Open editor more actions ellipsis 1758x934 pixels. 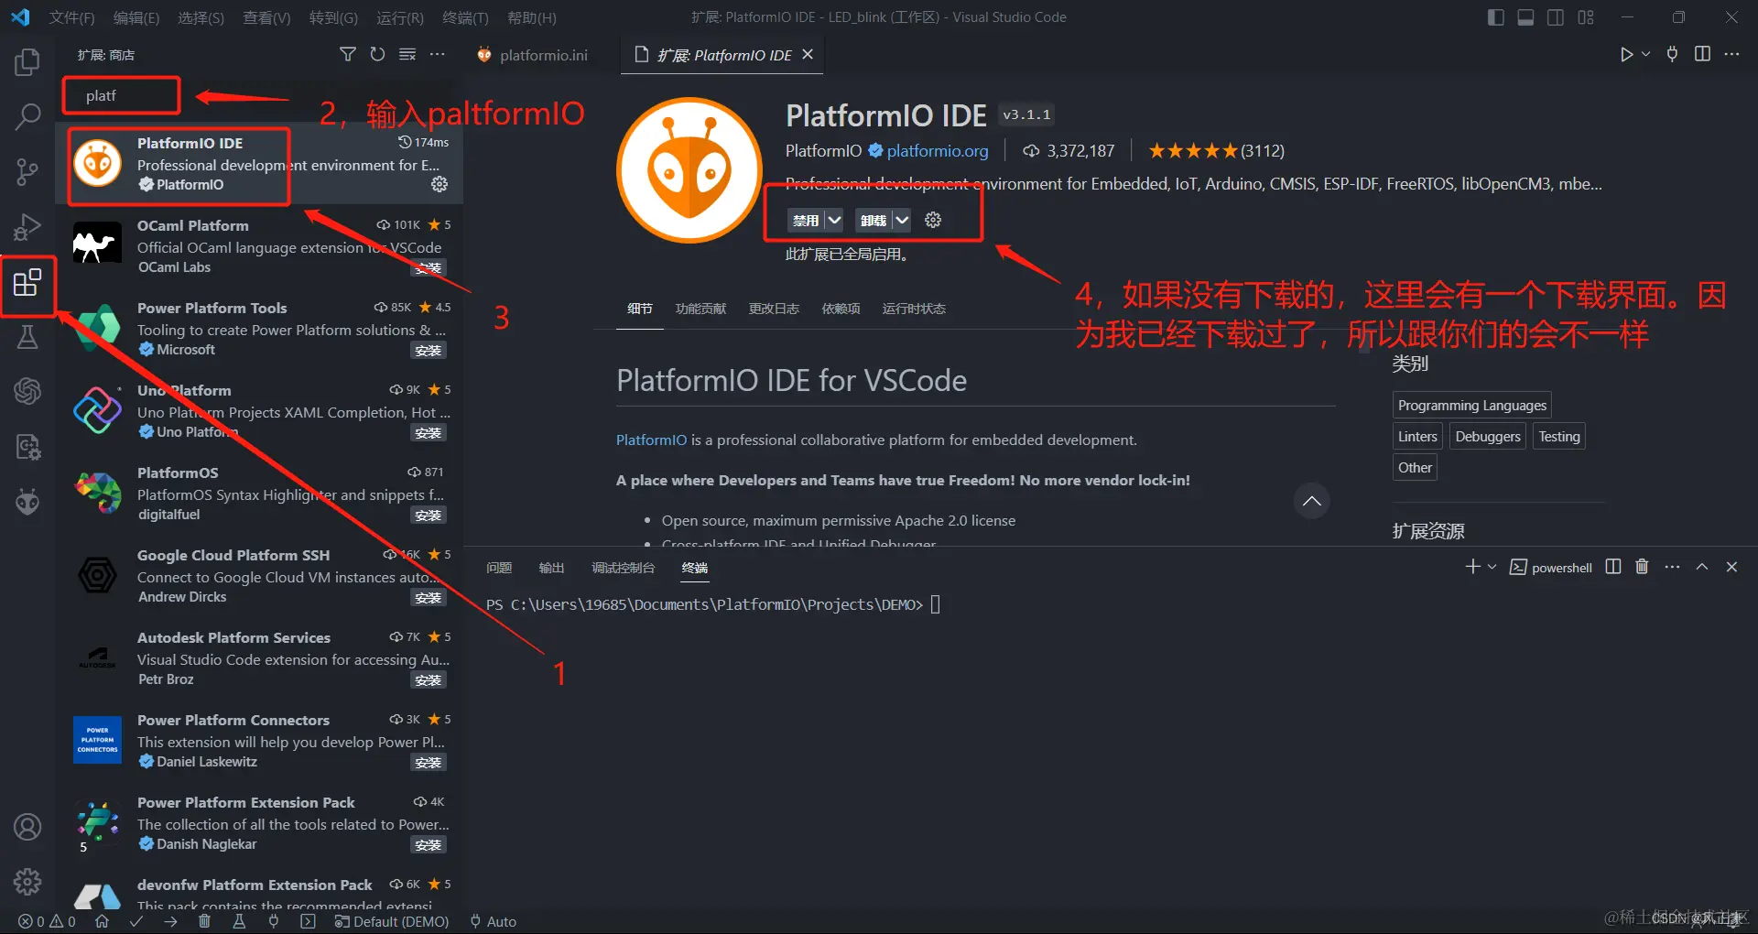click(x=1731, y=54)
